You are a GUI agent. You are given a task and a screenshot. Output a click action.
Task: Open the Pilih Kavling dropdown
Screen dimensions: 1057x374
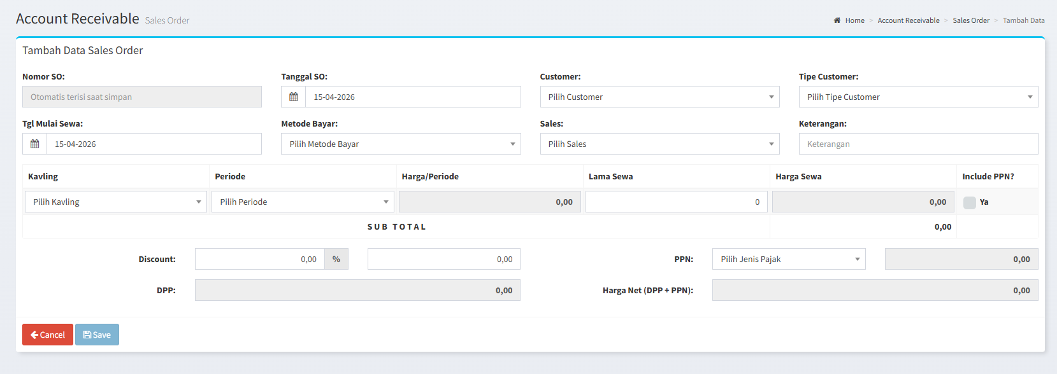(115, 202)
